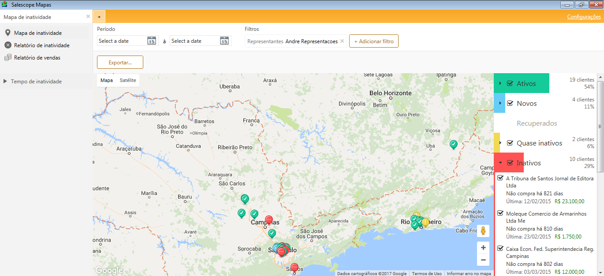Viewport: 604px width, 276px height.
Task: Click the Relatório de vendas coins icon
Action: 7,57
